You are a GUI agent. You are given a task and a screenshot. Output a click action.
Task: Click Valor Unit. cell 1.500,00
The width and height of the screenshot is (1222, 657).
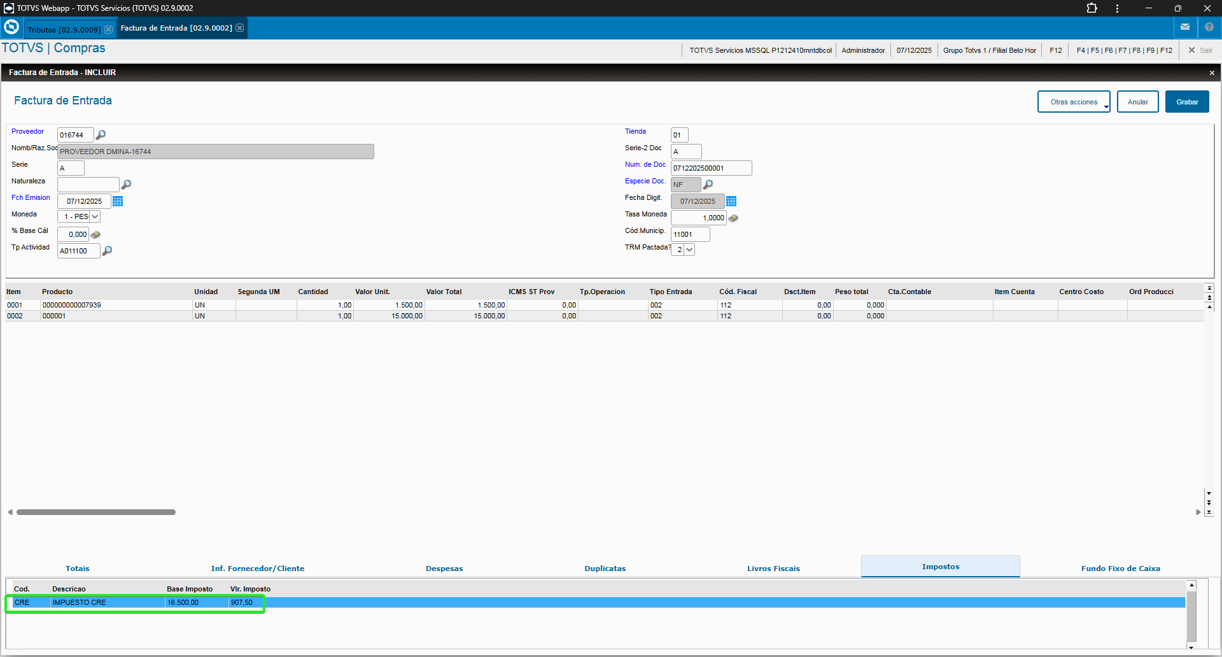pyautogui.click(x=389, y=305)
